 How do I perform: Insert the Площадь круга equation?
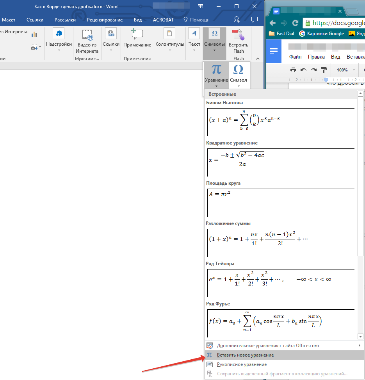coord(281,203)
